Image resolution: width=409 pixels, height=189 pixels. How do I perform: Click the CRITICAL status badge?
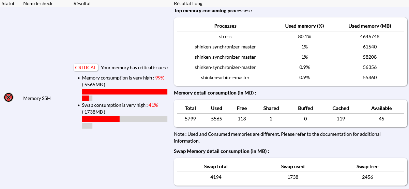(x=86, y=68)
